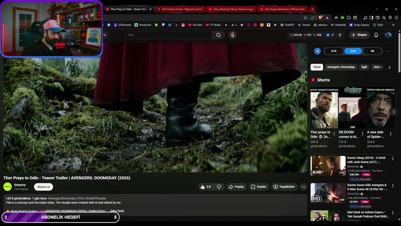Switch to The Sheep Detectives tab
This screenshot has height=226, width=401.
(282, 9)
